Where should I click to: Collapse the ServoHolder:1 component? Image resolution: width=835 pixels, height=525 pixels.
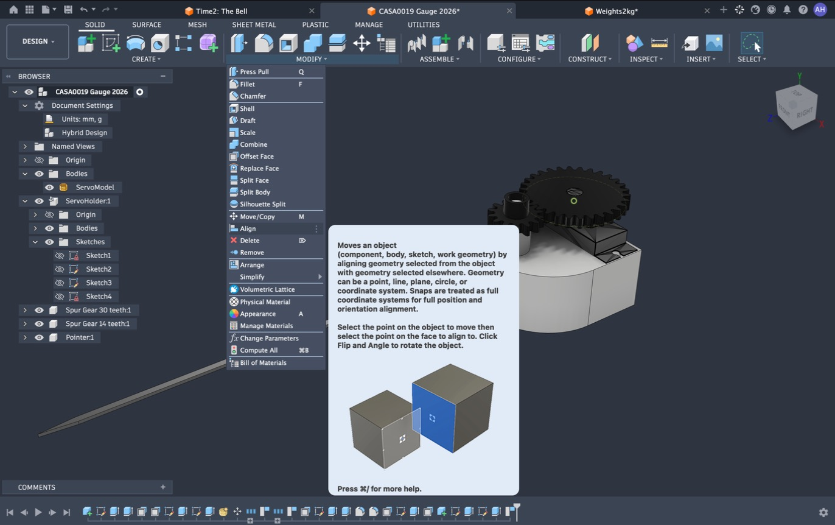pyautogui.click(x=25, y=201)
